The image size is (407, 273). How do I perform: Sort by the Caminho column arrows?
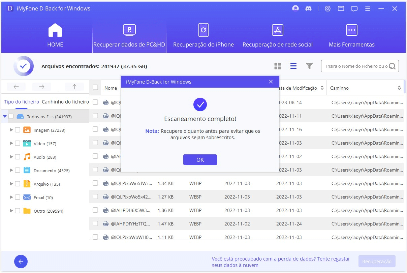(399, 88)
